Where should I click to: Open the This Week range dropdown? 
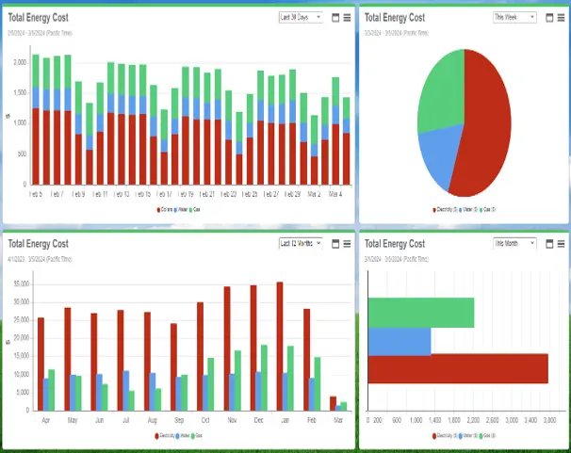pos(514,17)
